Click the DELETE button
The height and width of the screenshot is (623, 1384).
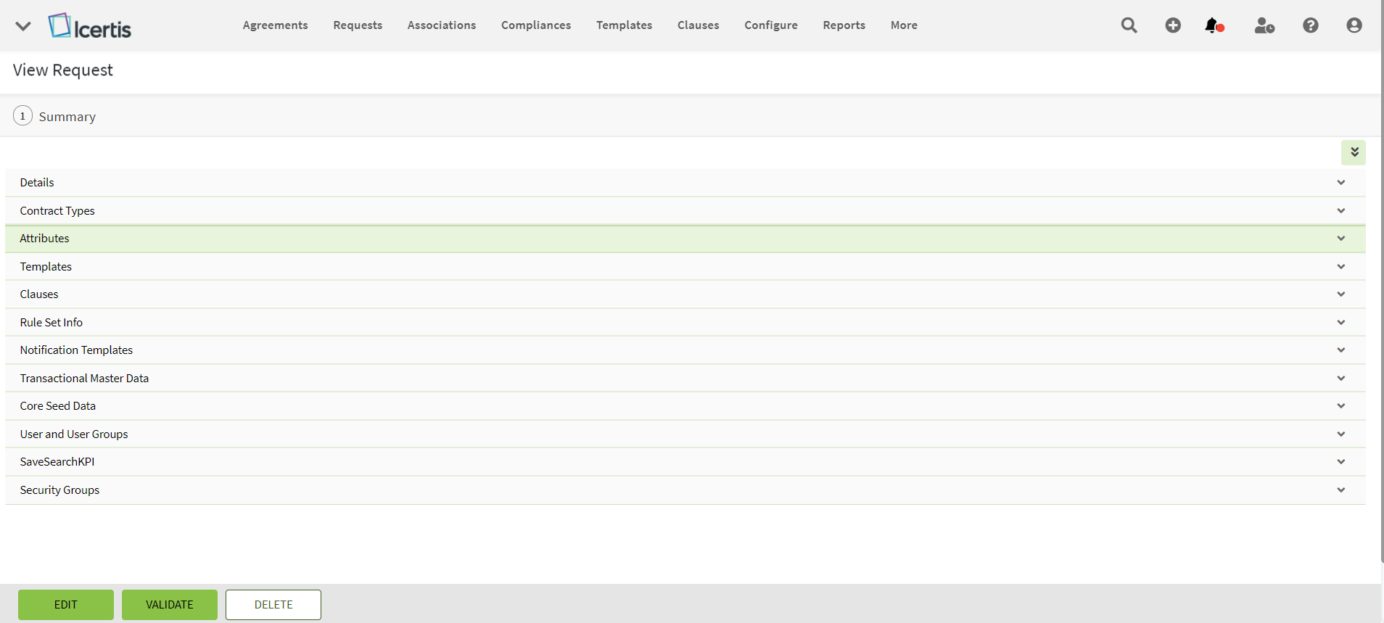tap(273, 605)
